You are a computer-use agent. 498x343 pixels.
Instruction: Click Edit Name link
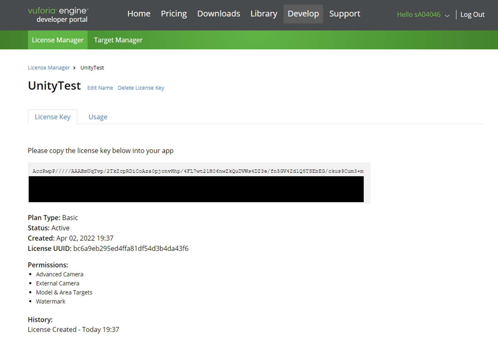100,88
